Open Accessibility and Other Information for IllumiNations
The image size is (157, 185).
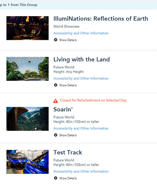pyautogui.click(x=81, y=33)
